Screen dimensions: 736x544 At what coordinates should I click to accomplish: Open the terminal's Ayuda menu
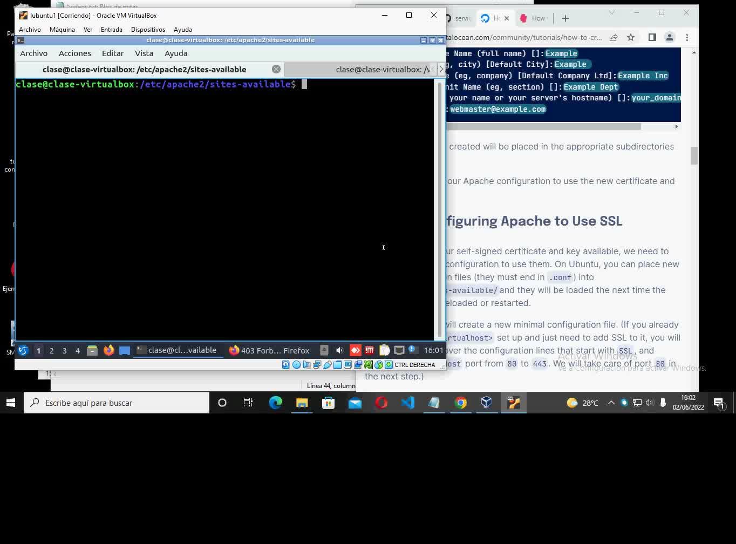coord(176,53)
